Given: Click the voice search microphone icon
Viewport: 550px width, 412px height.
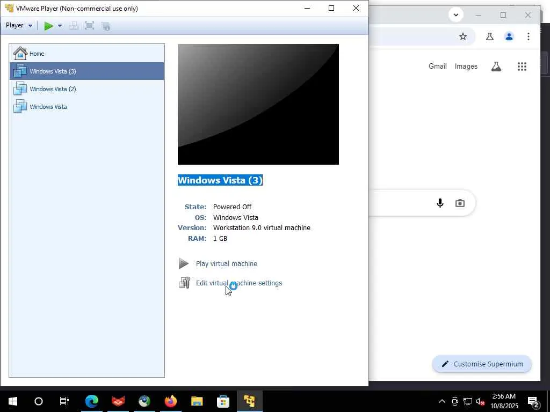Looking at the screenshot, I should [x=440, y=203].
